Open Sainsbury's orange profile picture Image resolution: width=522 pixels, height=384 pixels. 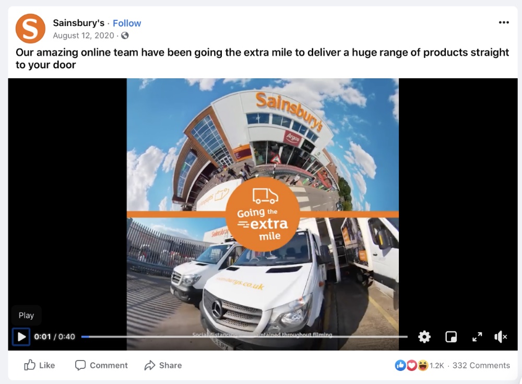30,28
